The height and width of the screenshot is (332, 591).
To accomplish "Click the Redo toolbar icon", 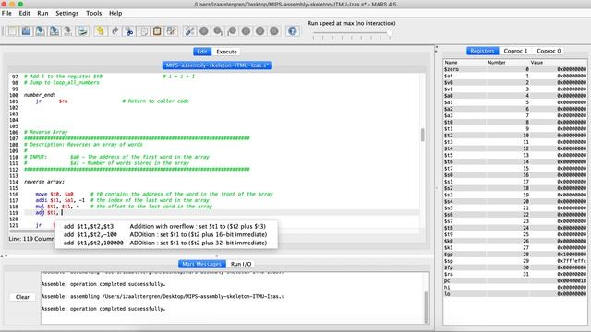I will click(115, 30).
